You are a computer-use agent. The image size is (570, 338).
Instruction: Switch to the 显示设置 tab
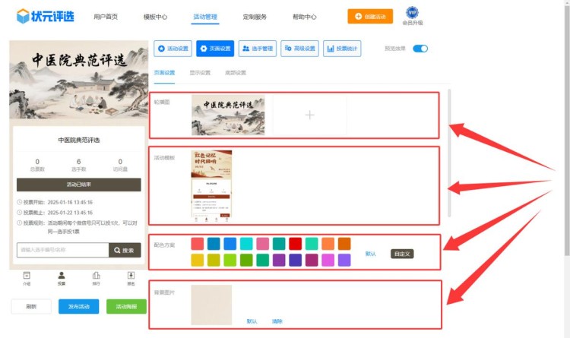(x=201, y=73)
